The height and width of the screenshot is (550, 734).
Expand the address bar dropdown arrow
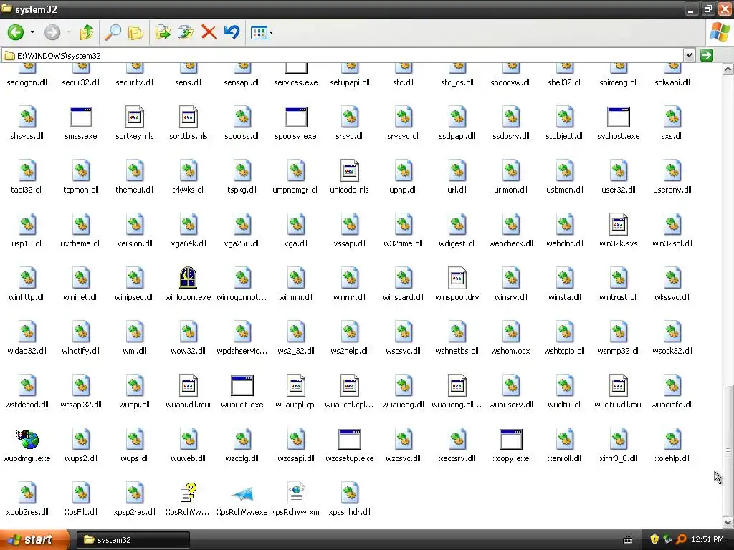[689, 55]
